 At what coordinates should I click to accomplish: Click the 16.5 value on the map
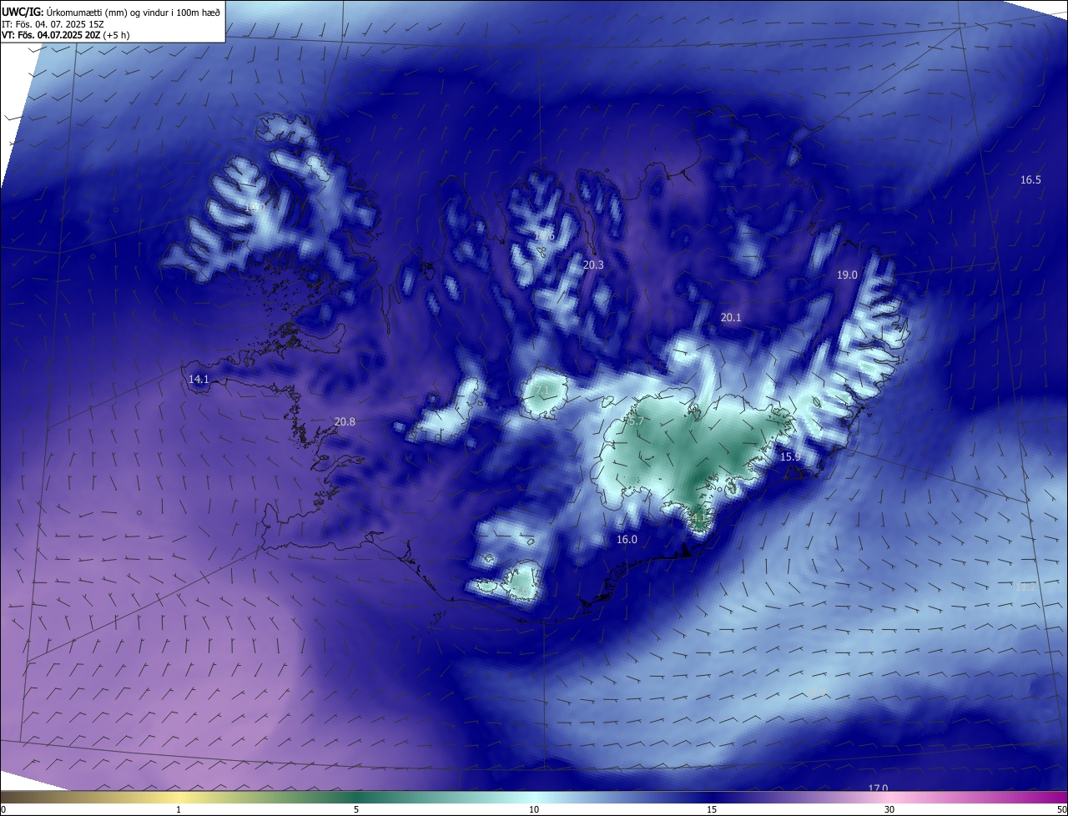click(x=1030, y=179)
